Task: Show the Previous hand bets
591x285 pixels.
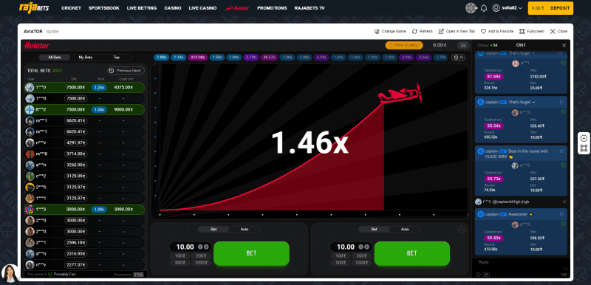Action: click(x=126, y=70)
